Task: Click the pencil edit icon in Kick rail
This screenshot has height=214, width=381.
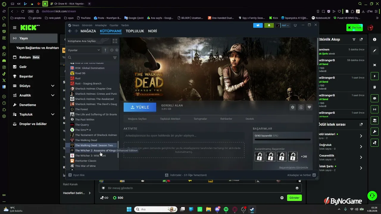Action: 374,51
